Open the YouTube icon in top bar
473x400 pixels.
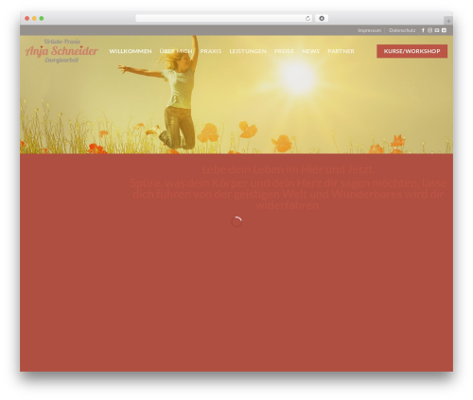pyautogui.click(x=444, y=30)
